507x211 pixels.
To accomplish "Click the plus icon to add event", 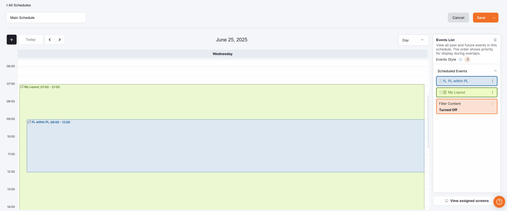I will pos(11,39).
